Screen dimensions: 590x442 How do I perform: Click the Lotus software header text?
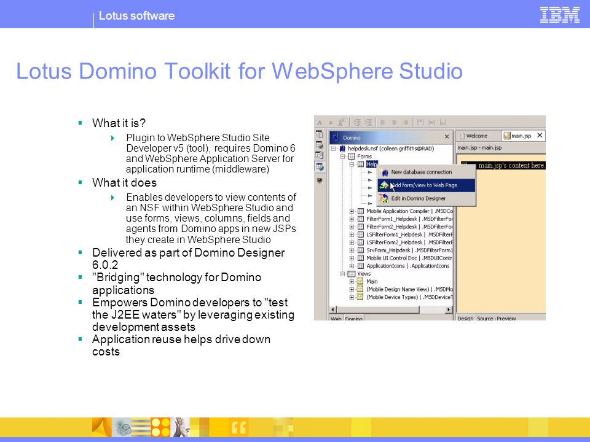tap(136, 16)
